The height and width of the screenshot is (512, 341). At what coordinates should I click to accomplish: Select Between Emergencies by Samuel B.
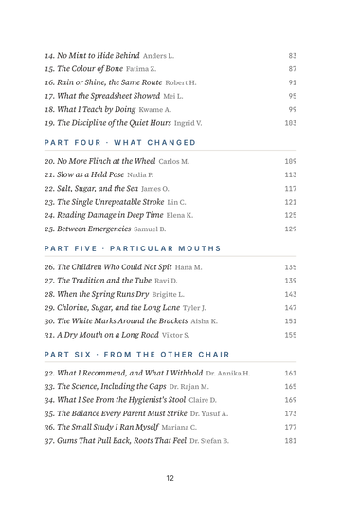[170, 229]
